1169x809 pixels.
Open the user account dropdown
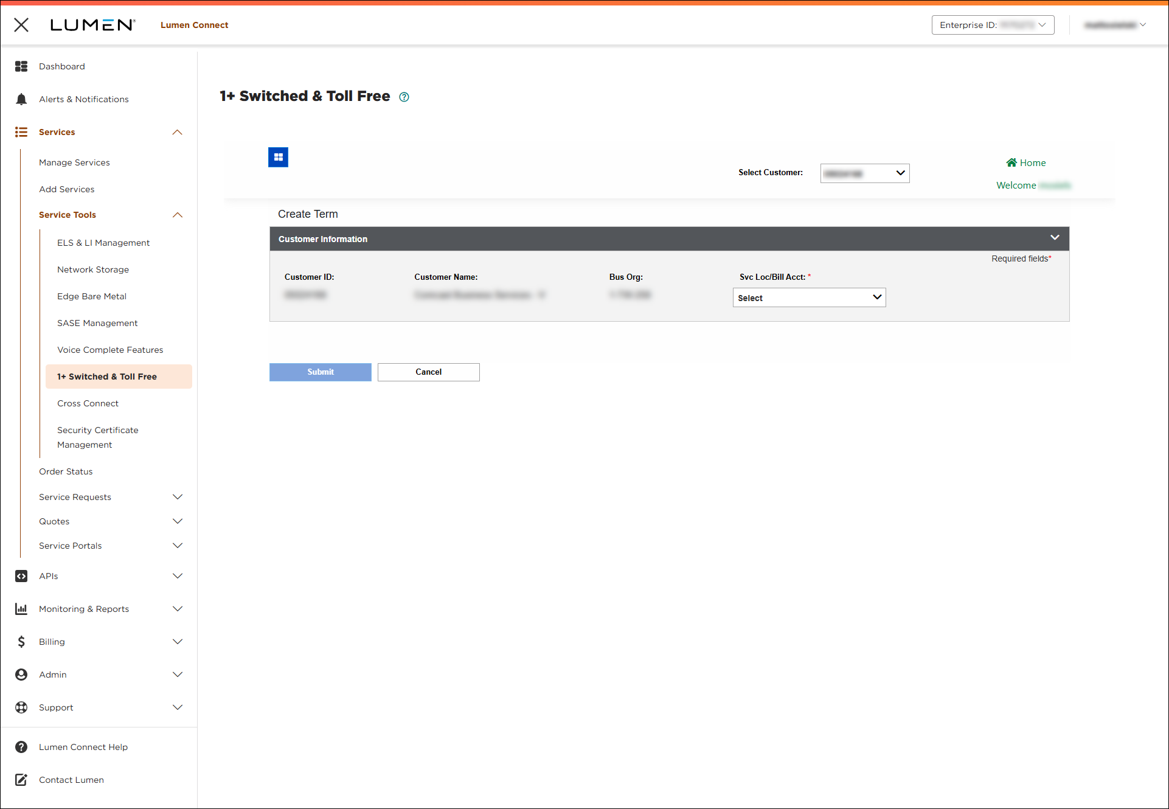1115,25
